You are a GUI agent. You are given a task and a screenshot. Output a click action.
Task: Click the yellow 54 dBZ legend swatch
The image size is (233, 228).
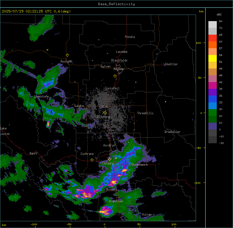click(212, 58)
